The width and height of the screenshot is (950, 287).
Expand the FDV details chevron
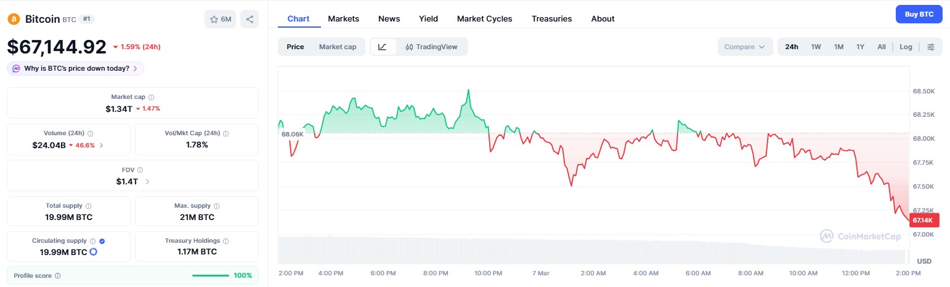click(147, 181)
